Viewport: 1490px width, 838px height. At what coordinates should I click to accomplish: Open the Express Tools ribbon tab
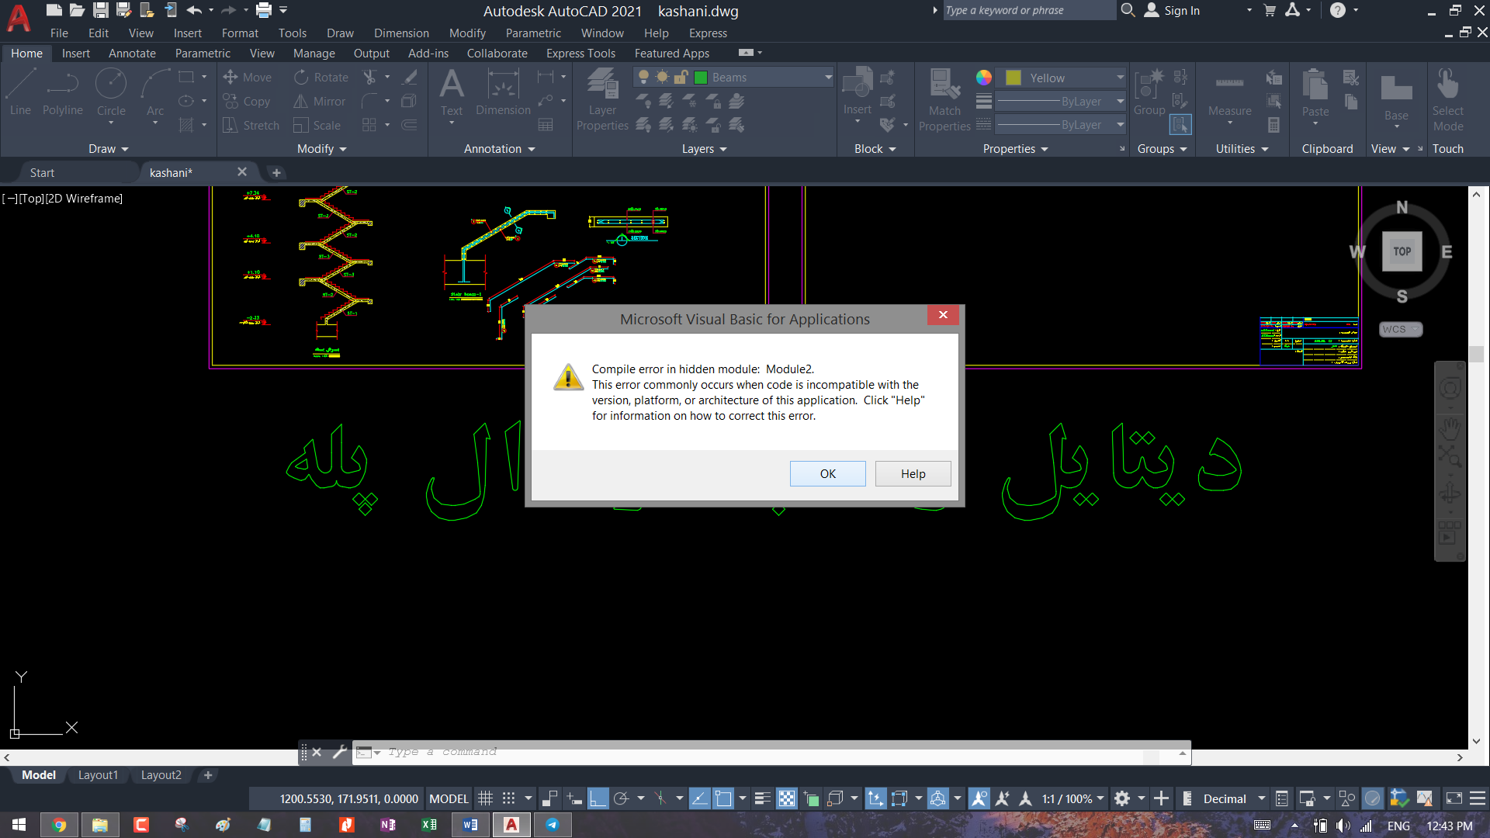tap(580, 53)
